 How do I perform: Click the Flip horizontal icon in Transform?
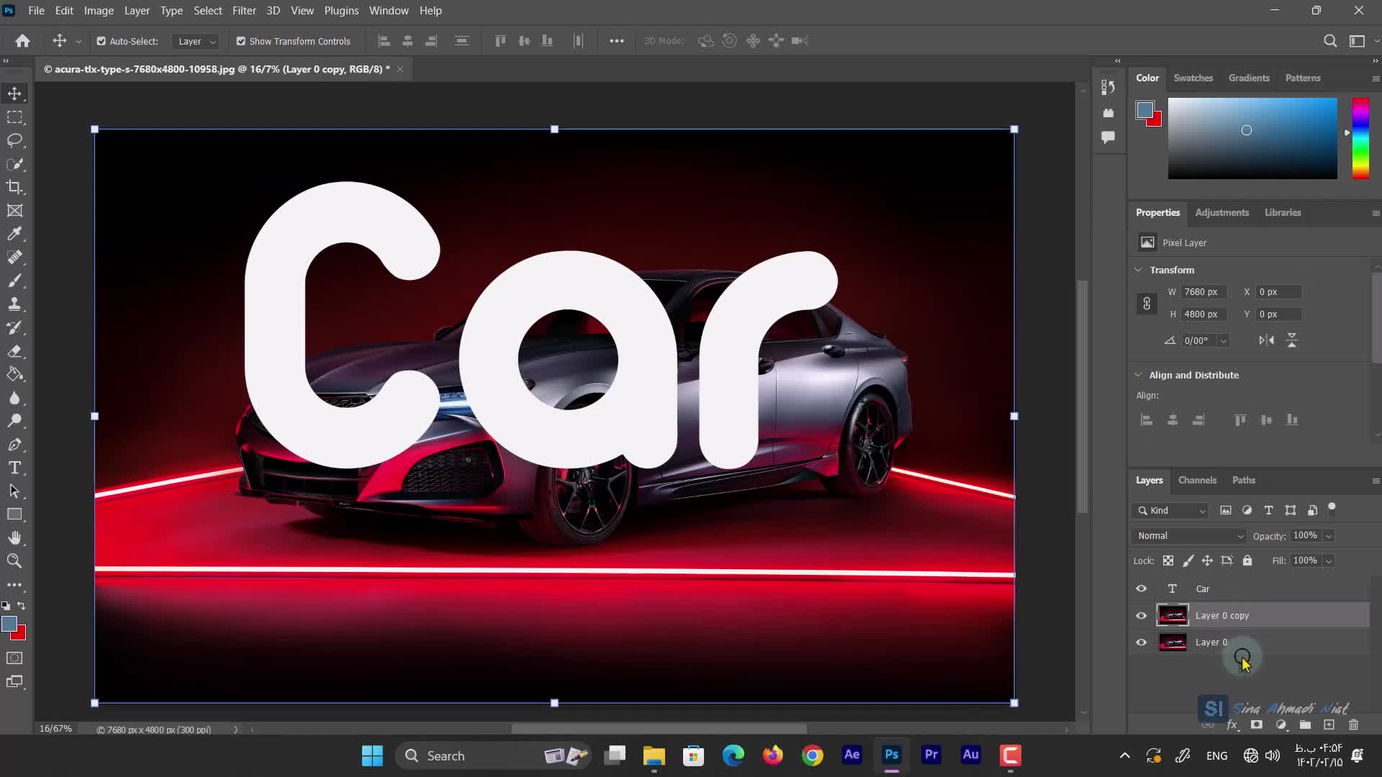1266,341
